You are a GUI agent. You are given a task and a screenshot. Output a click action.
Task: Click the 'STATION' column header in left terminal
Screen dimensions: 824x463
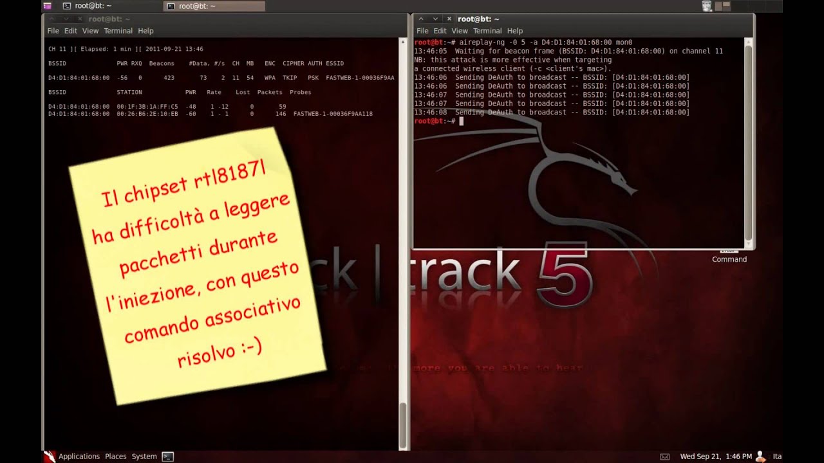[129, 93]
